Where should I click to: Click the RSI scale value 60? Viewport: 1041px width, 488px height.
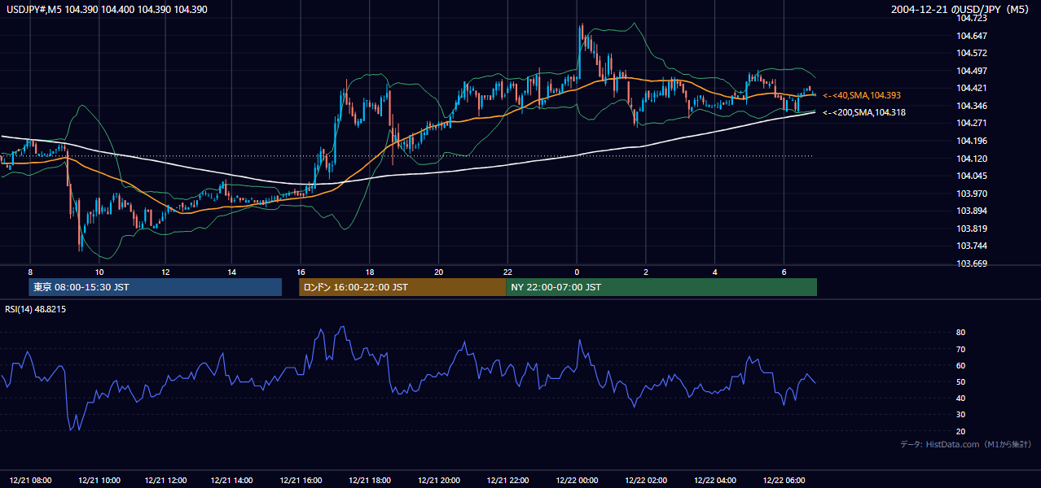tap(961, 365)
